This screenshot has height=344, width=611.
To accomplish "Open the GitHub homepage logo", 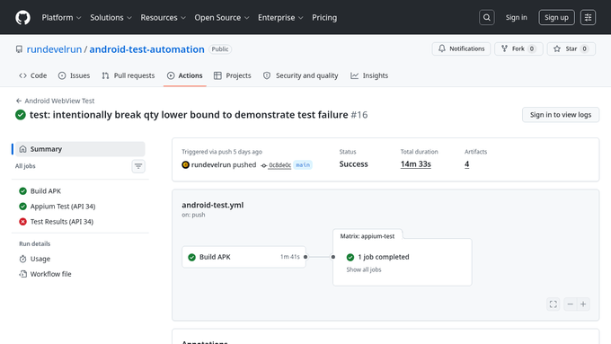I will [x=22, y=18].
